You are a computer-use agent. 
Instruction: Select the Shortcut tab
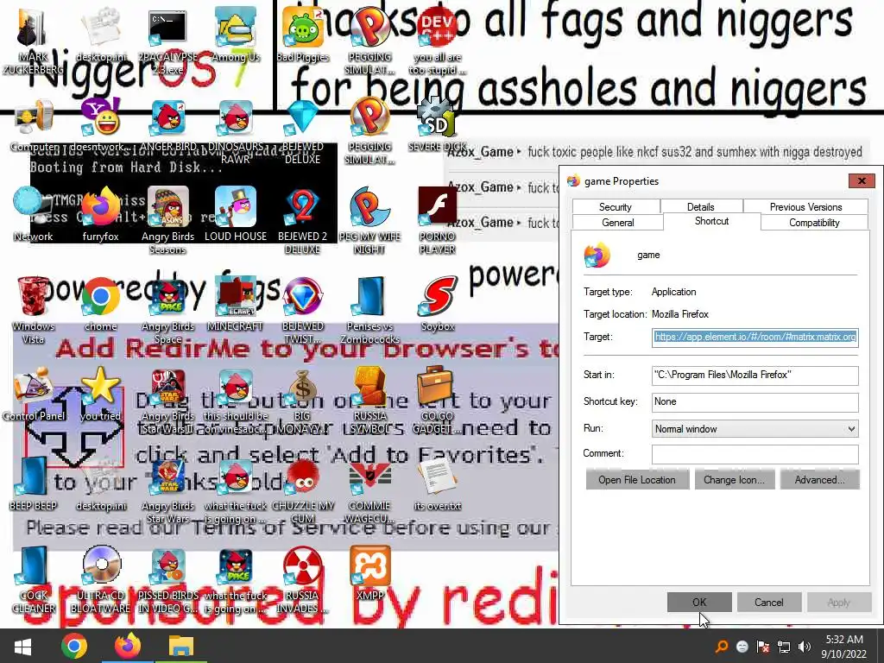coord(711,221)
